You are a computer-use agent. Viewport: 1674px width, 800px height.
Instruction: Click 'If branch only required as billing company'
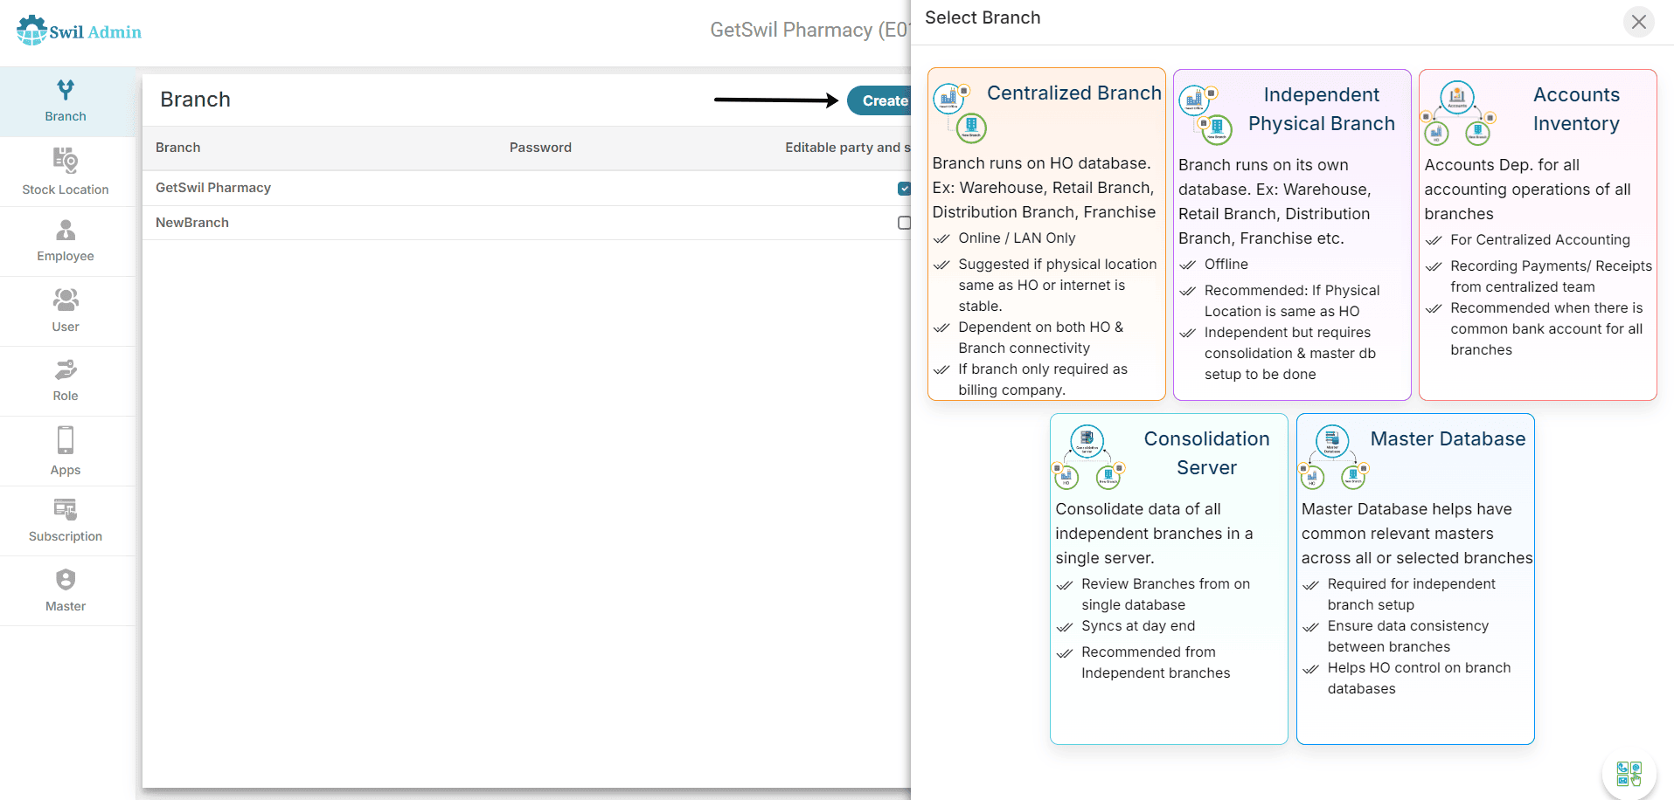coord(1043,379)
